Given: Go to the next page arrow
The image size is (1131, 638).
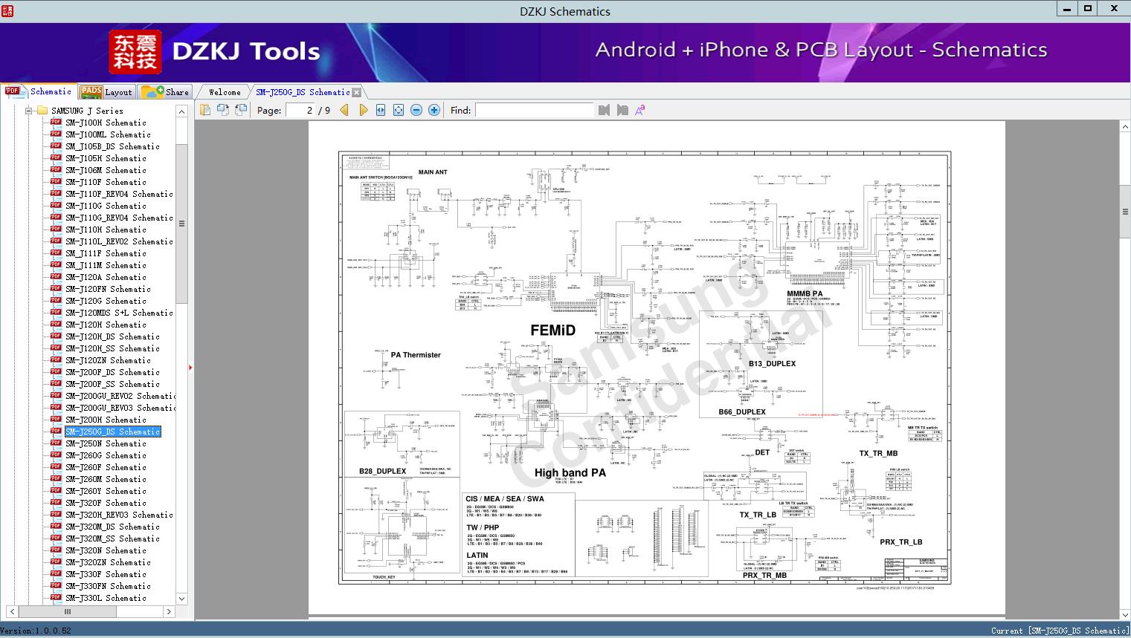Looking at the screenshot, I should point(363,110).
